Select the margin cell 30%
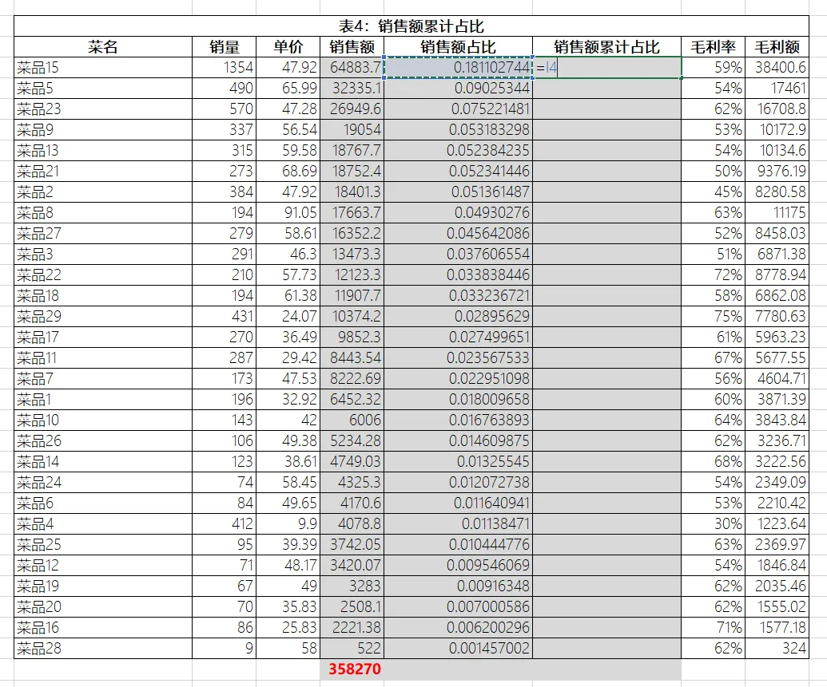 tap(713, 523)
